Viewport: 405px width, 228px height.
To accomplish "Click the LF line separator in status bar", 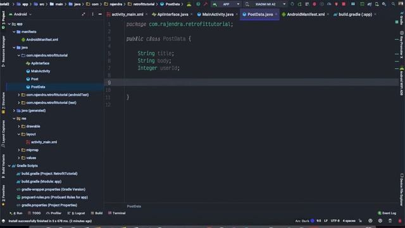I will (x=326, y=221).
